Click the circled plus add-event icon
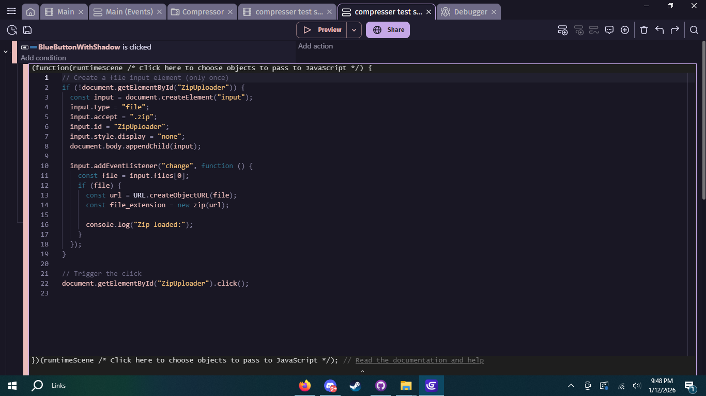 pos(625,30)
